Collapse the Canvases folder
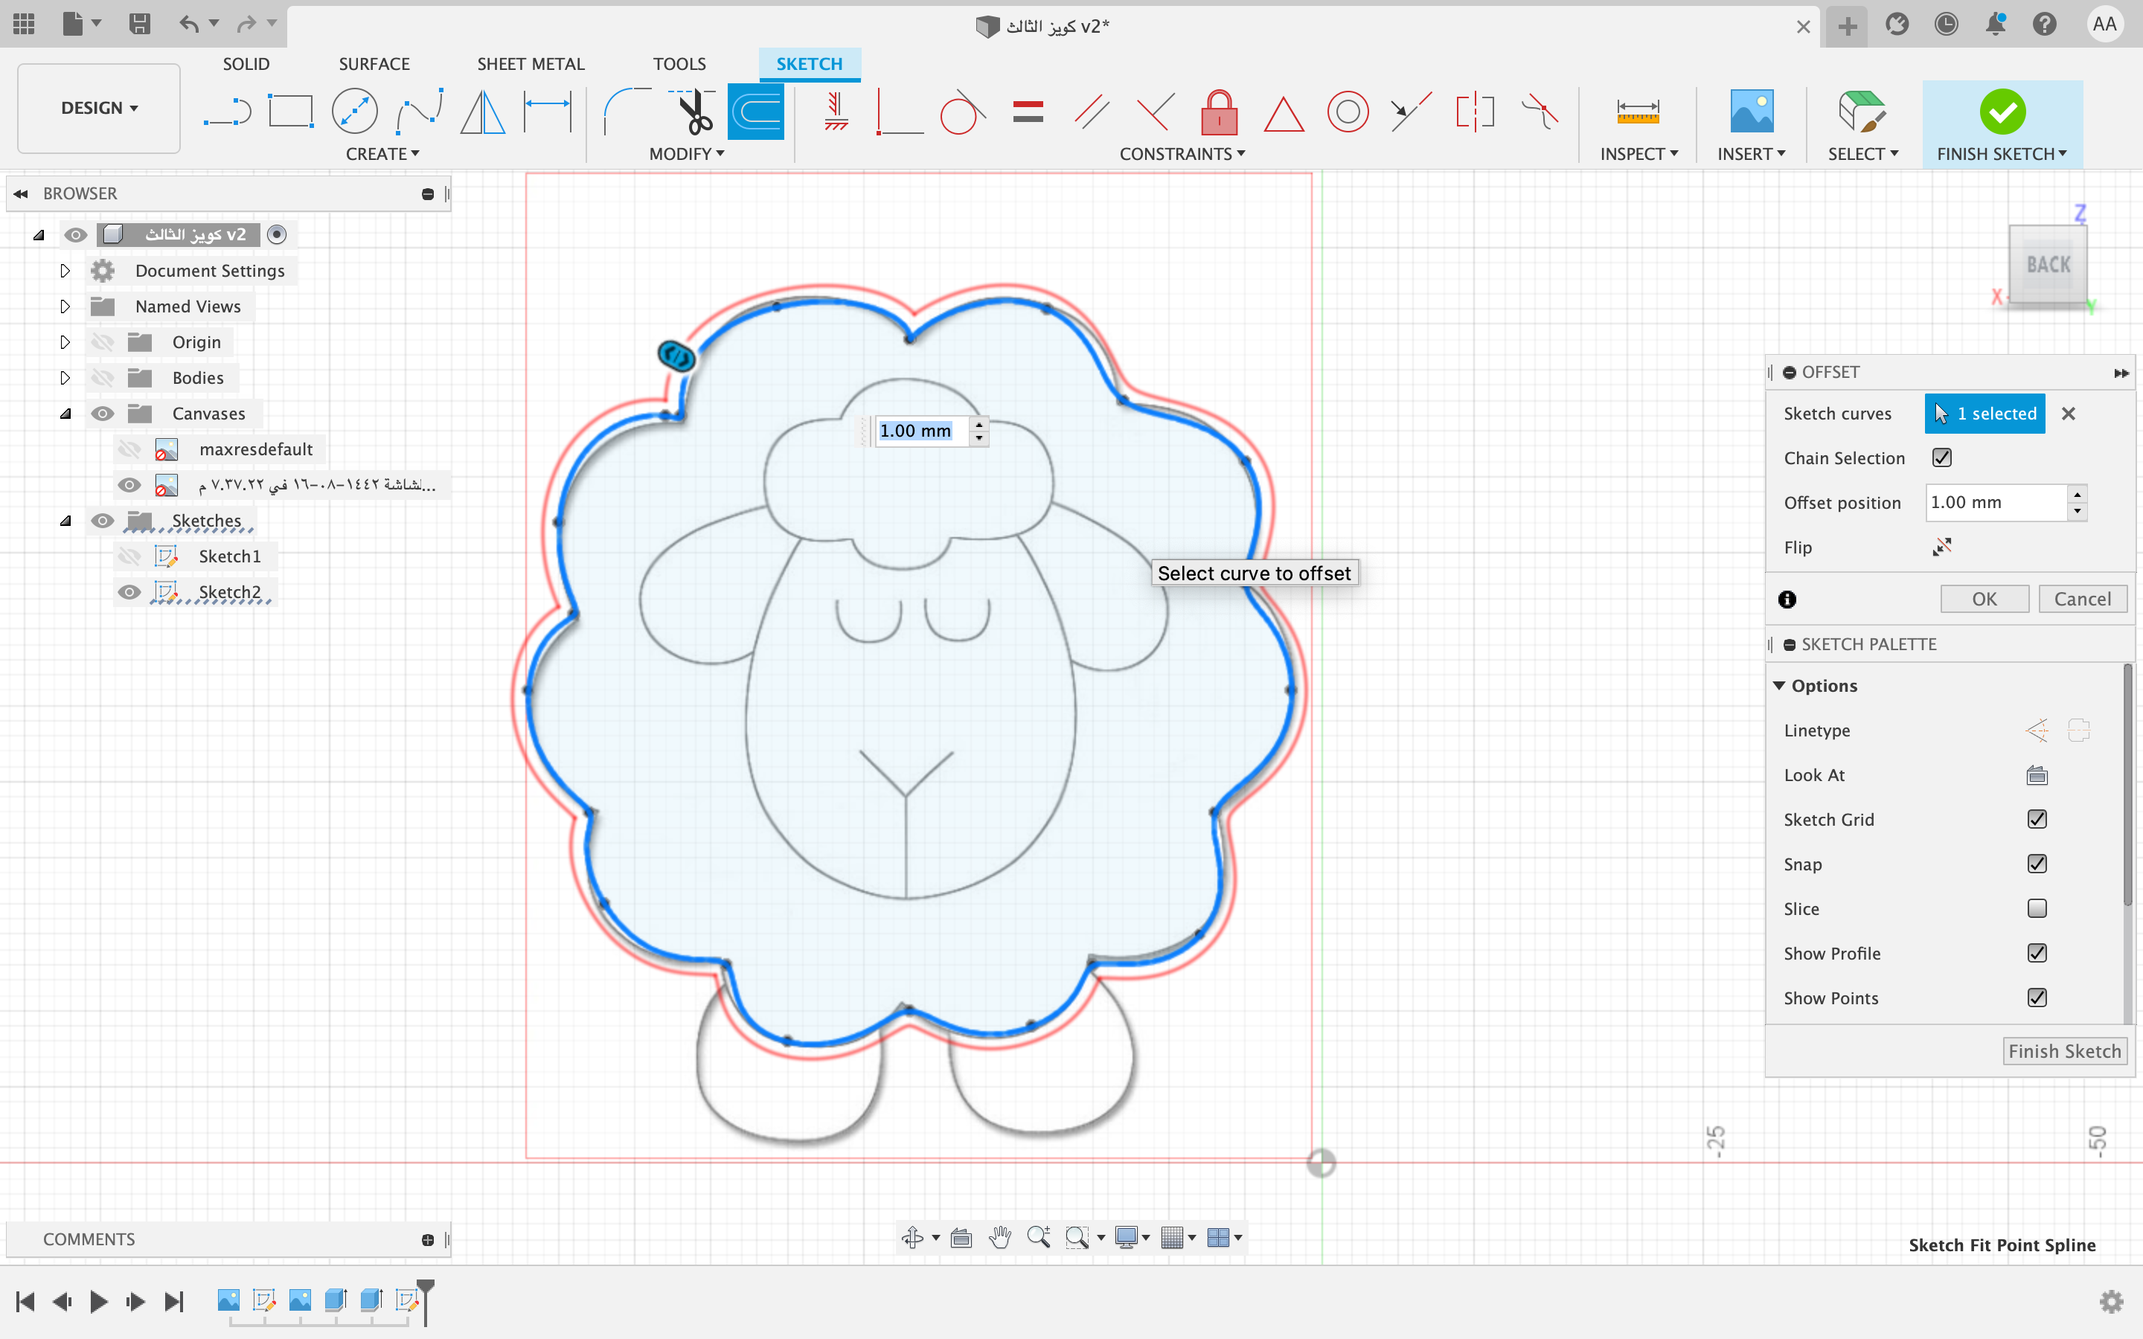The width and height of the screenshot is (2143, 1339). point(65,414)
